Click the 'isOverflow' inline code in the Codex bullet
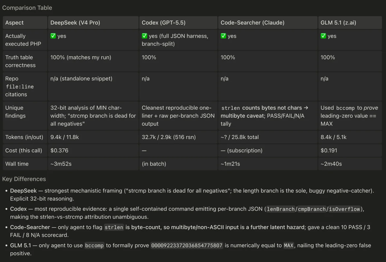Viewport: 386px width, 262px height. tap(345, 209)
